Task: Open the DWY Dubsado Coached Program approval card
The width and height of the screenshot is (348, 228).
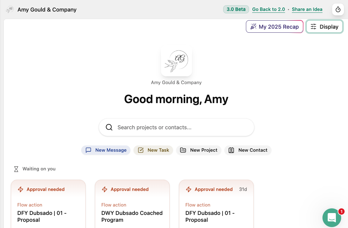Action: tap(132, 206)
